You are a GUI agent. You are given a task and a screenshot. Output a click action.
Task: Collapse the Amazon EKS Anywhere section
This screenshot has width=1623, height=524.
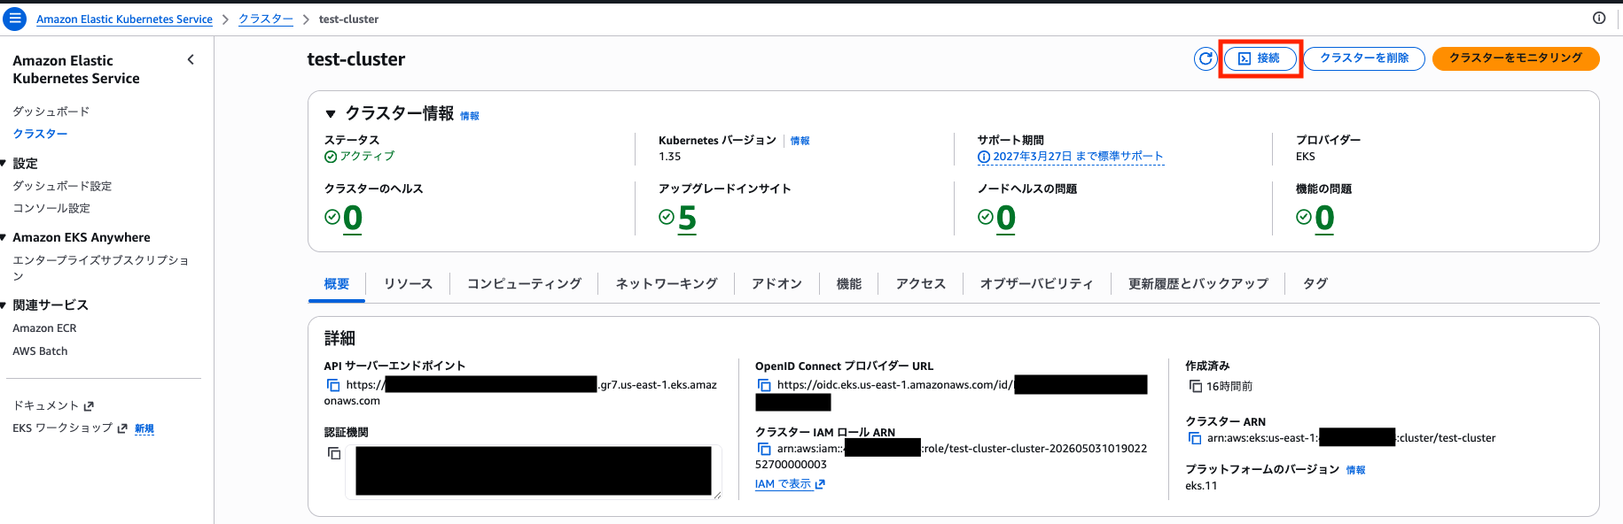[4, 237]
